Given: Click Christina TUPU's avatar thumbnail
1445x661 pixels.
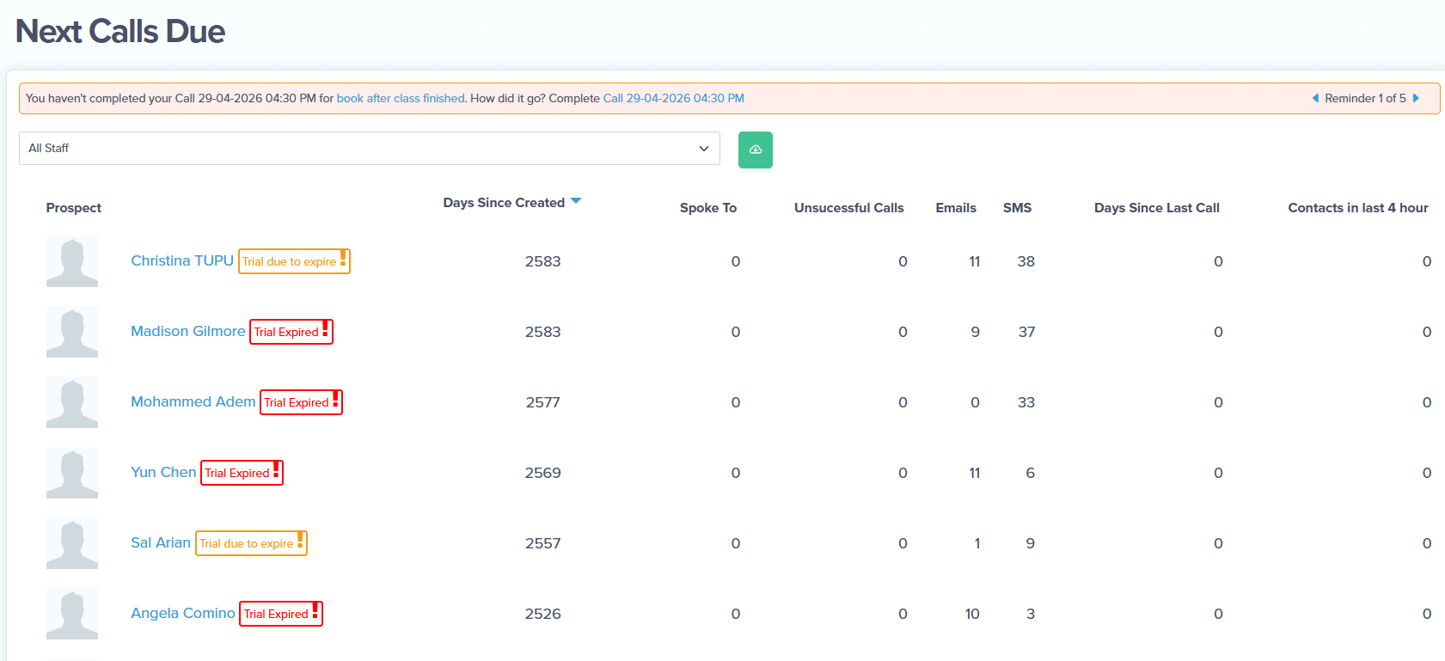Looking at the screenshot, I should pos(72,261).
